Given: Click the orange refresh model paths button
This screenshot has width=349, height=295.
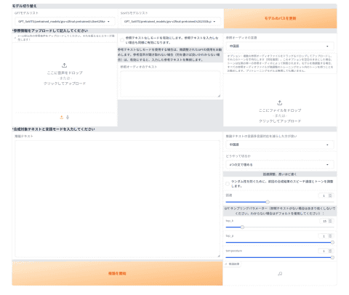Looking at the screenshot, I should (280, 18).
